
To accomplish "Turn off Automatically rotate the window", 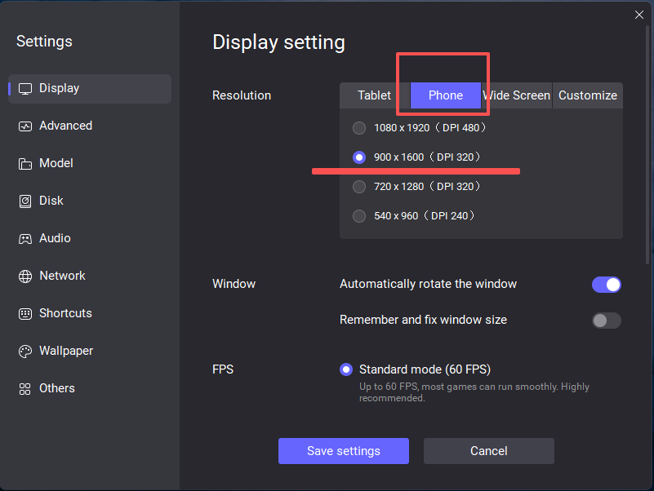I will pos(606,285).
